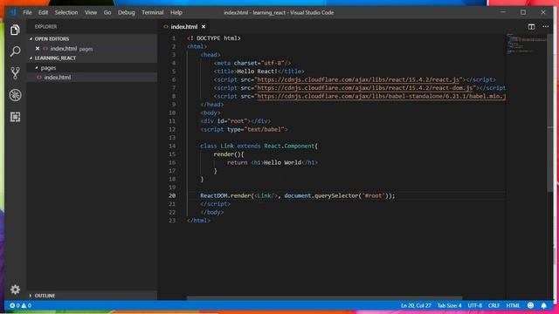The image size is (559, 314).
Task: Minimize the Visual Studio Code window
Action: coord(503,12)
